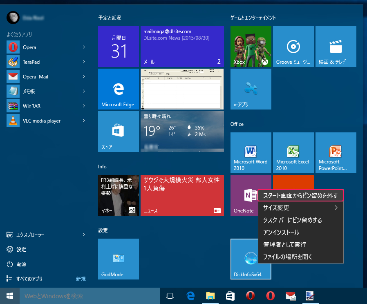
Task: Click the Task View icon on the taskbar
Action: [170, 296]
